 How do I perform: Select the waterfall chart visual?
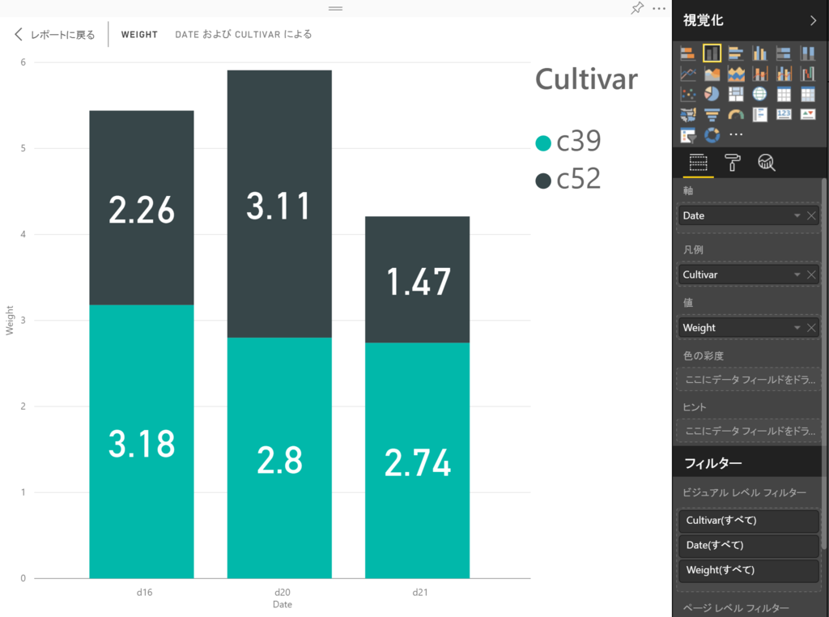pyautogui.click(x=807, y=74)
